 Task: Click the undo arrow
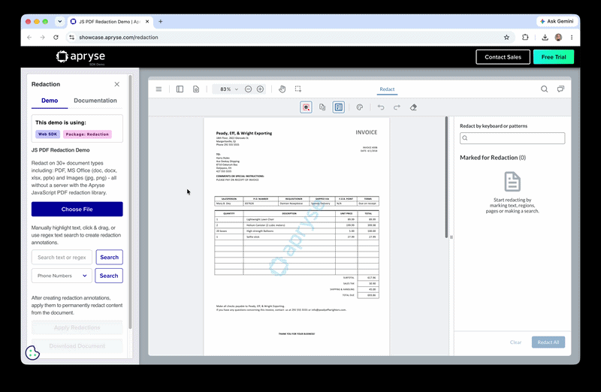pos(381,107)
